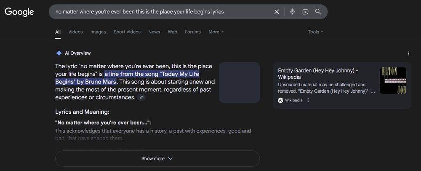Click the Google logo
The height and width of the screenshot is (171, 421).
coord(19,12)
